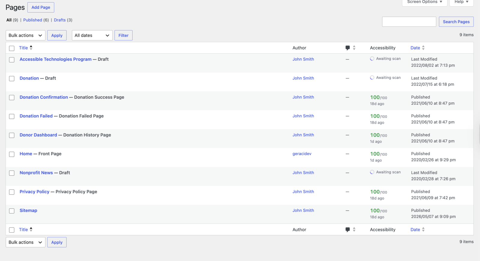Image resolution: width=480 pixels, height=261 pixels.
Task: Click the comments bubble icon in table footer
Action: [347, 230]
